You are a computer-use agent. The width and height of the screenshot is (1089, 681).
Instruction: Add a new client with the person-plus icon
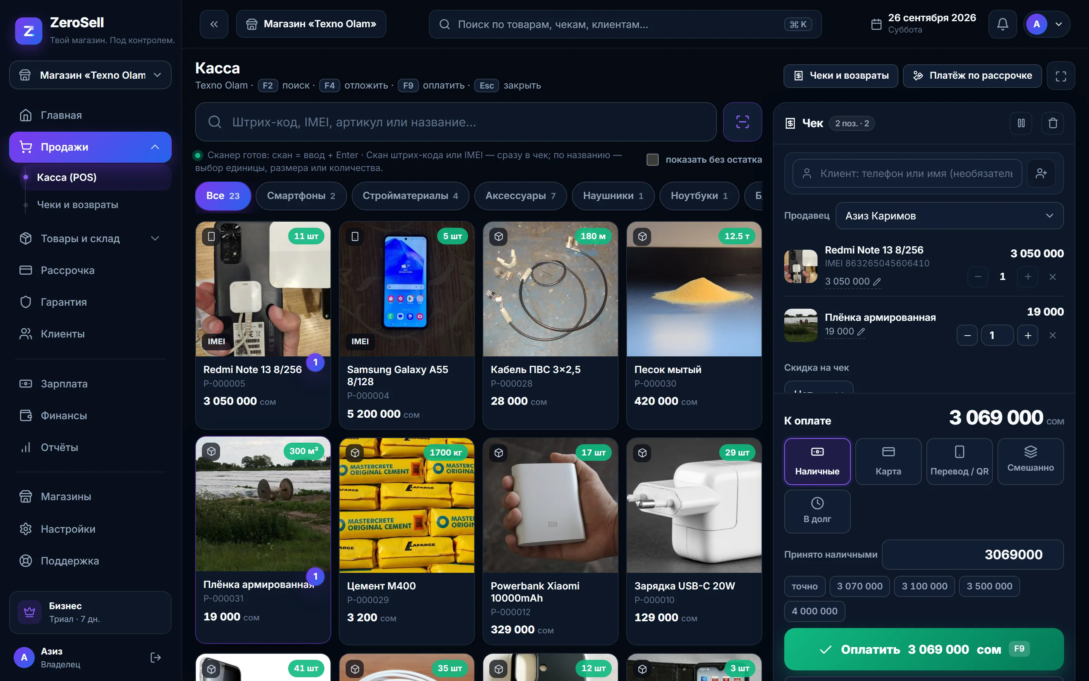pos(1041,173)
